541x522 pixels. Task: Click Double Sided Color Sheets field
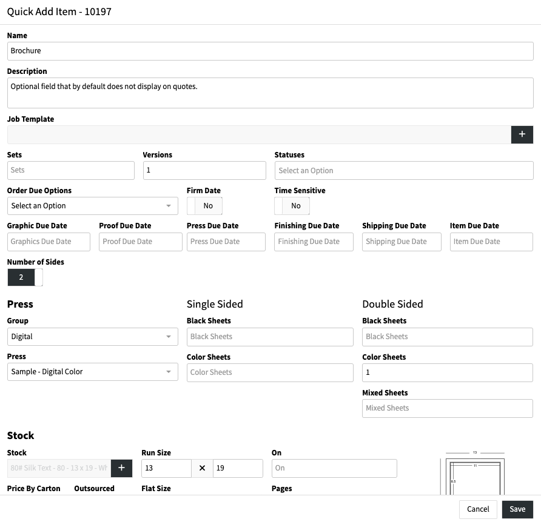coord(448,372)
